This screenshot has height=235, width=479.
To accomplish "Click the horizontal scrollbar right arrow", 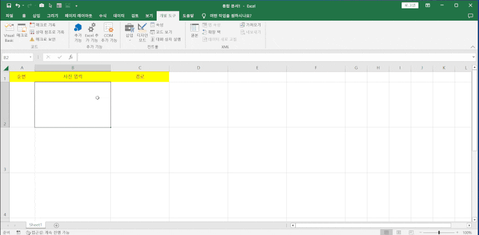I will [x=469, y=225].
